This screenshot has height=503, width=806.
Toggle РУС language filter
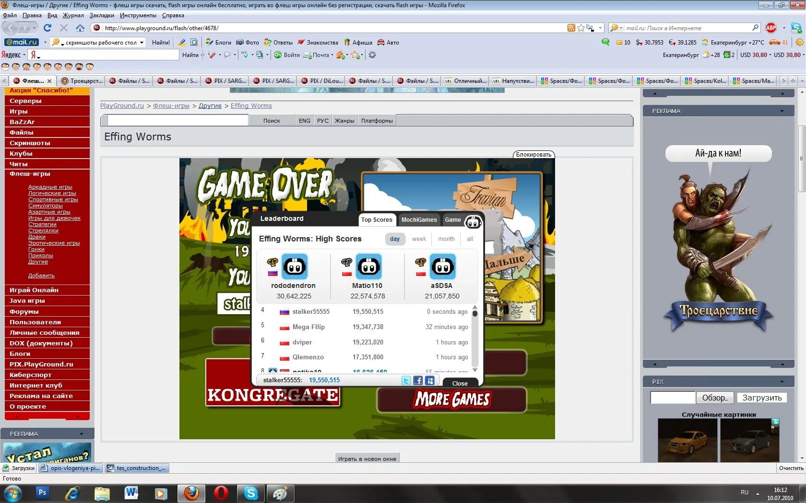click(x=323, y=121)
